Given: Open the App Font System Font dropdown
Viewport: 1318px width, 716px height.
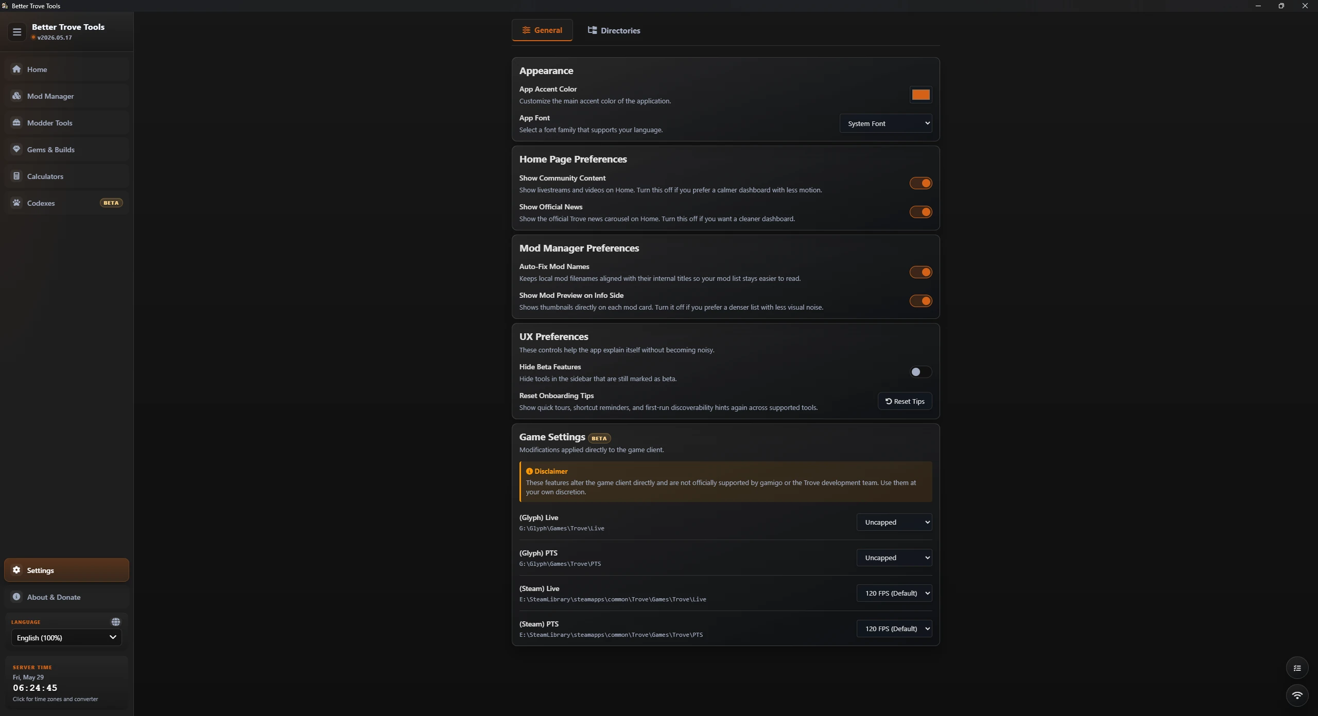Looking at the screenshot, I should [x=886, y=123].
